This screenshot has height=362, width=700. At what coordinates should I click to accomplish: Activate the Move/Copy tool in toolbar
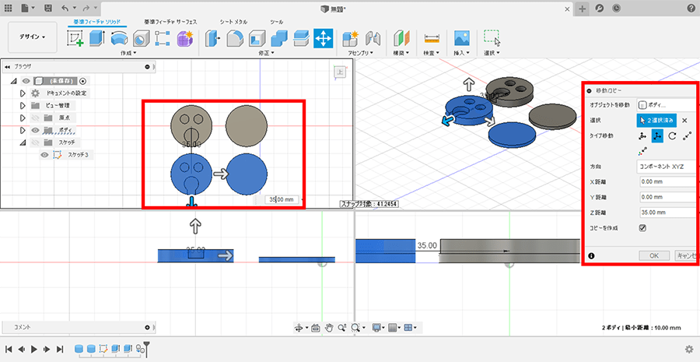click(x=324, y=38)
